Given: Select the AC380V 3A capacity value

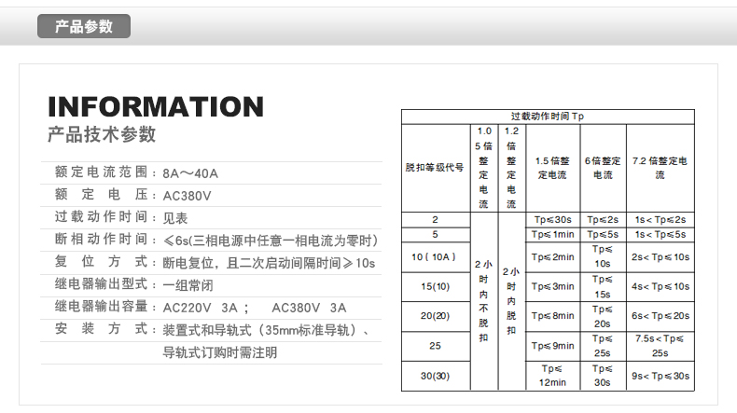Looking at the screenshot, I should pos(309,308).
